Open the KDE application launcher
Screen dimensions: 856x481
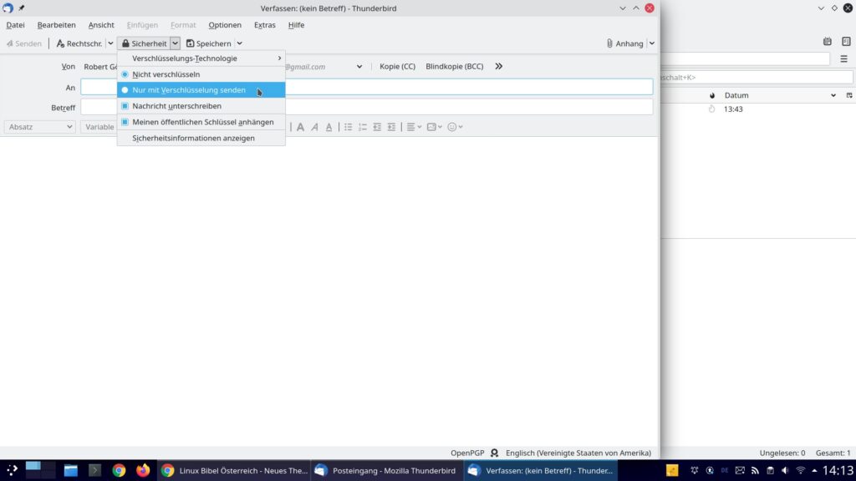tap(12, 470)
